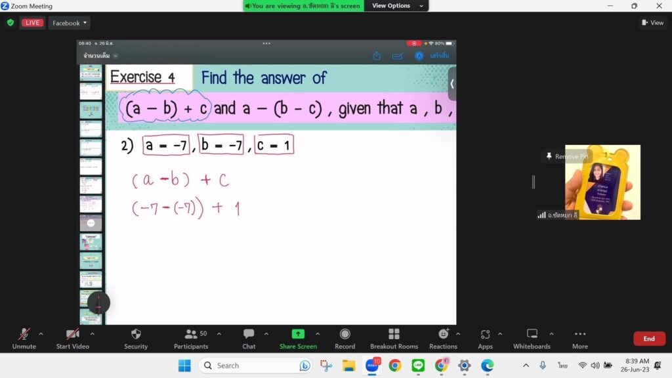
Task: Expand the View Options dropdown
Action: click(395, 6)
